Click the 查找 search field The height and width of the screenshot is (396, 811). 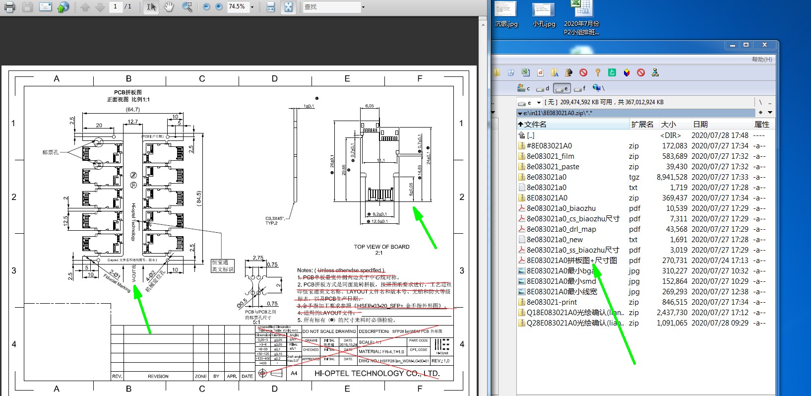(331, 7)
